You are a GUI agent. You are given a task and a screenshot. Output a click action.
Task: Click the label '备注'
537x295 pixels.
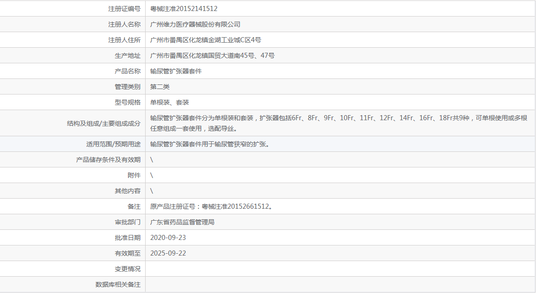point(134,207)
